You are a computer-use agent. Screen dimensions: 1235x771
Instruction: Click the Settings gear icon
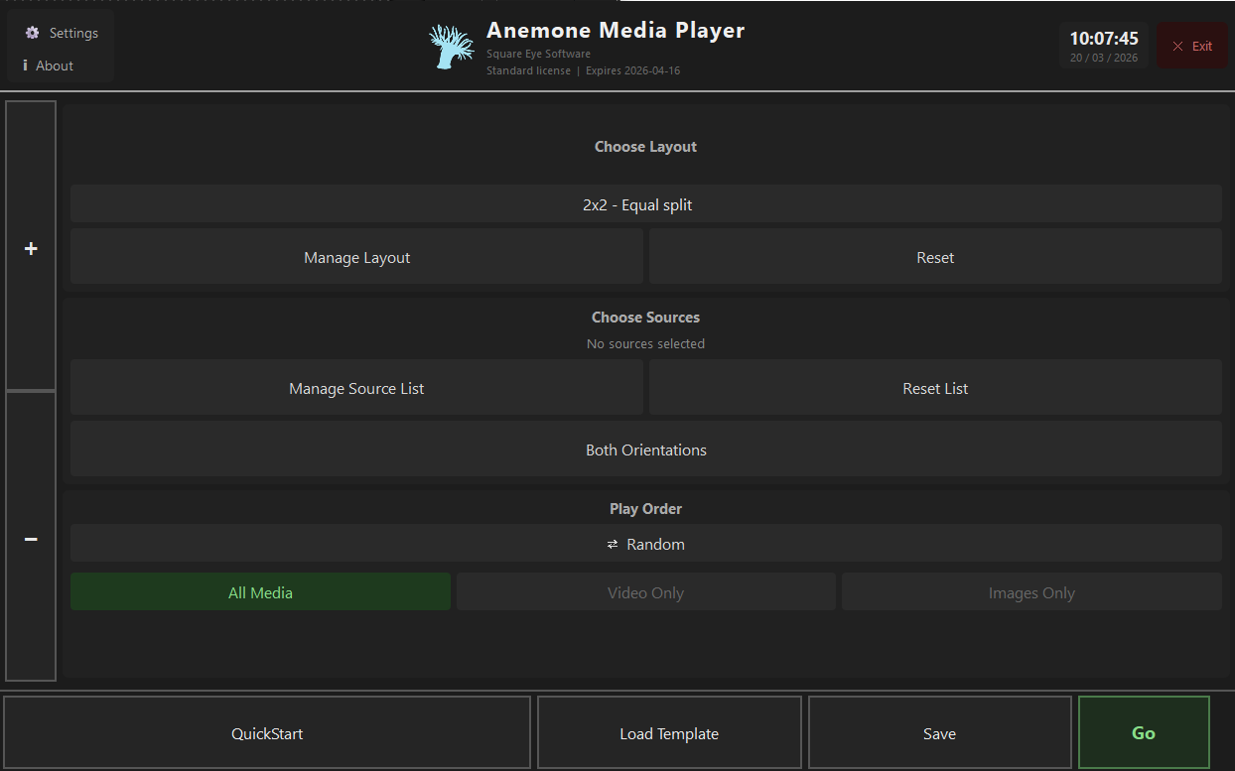coord(33,32)
